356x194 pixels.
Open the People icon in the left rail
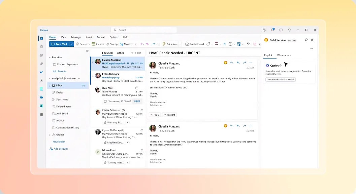click(41, 55)
